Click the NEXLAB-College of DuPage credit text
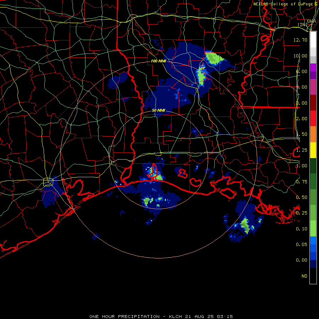The image size is (319, 319). (x=284, y=4)
